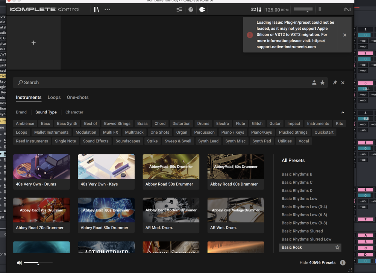
Task: Click the 32 keyboard MIDI icon
Action: pyautogui.click(x=256, y=10)
